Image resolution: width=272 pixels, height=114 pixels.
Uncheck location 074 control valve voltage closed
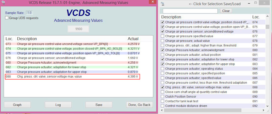click(162, 22)
